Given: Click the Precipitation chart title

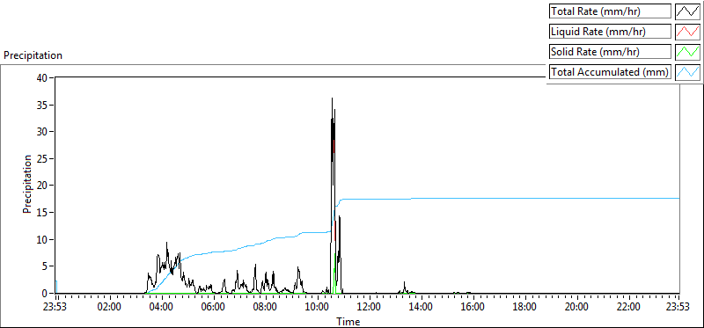Looking at the screenshot, I should click(33, 55).
